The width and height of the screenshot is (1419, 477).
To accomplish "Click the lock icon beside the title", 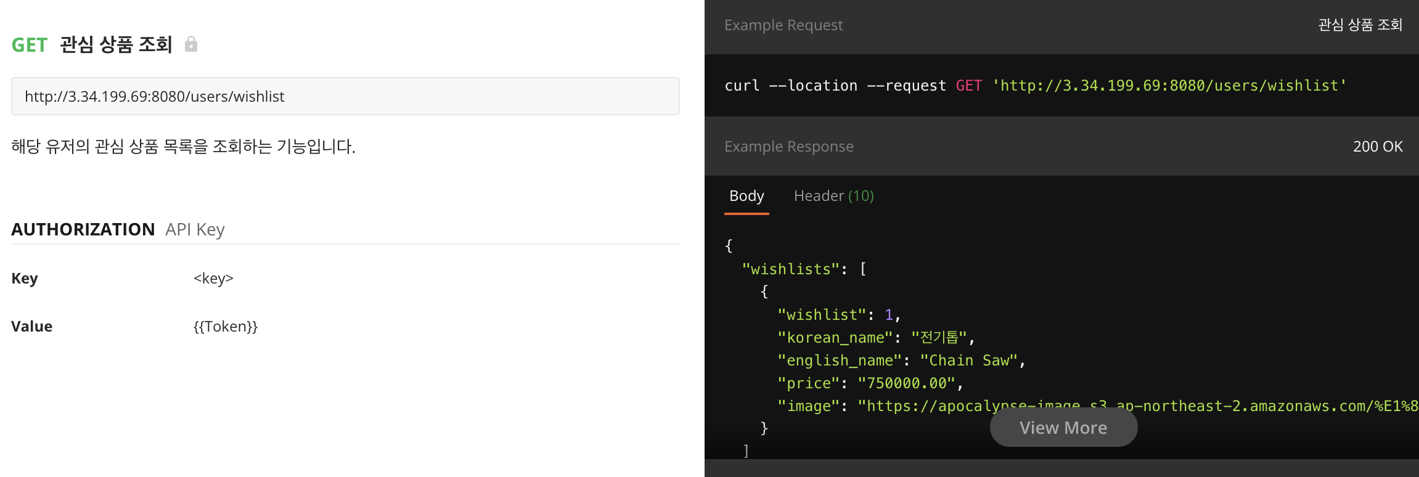I will pos(191,44).
